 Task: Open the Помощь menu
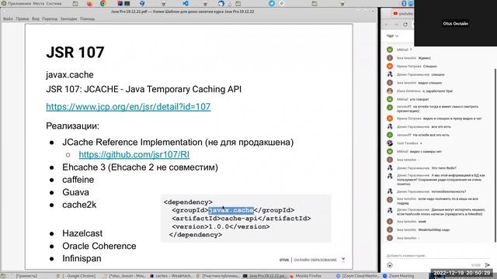(x=88, y=19)
